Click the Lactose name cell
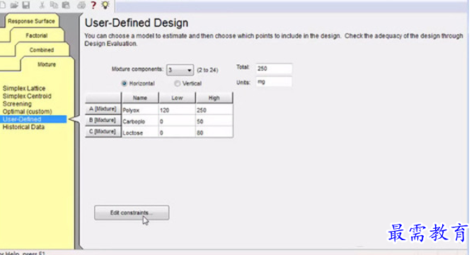Image resolution: width=474 pixels, height=255 pixels. click(x=140, y=133)
